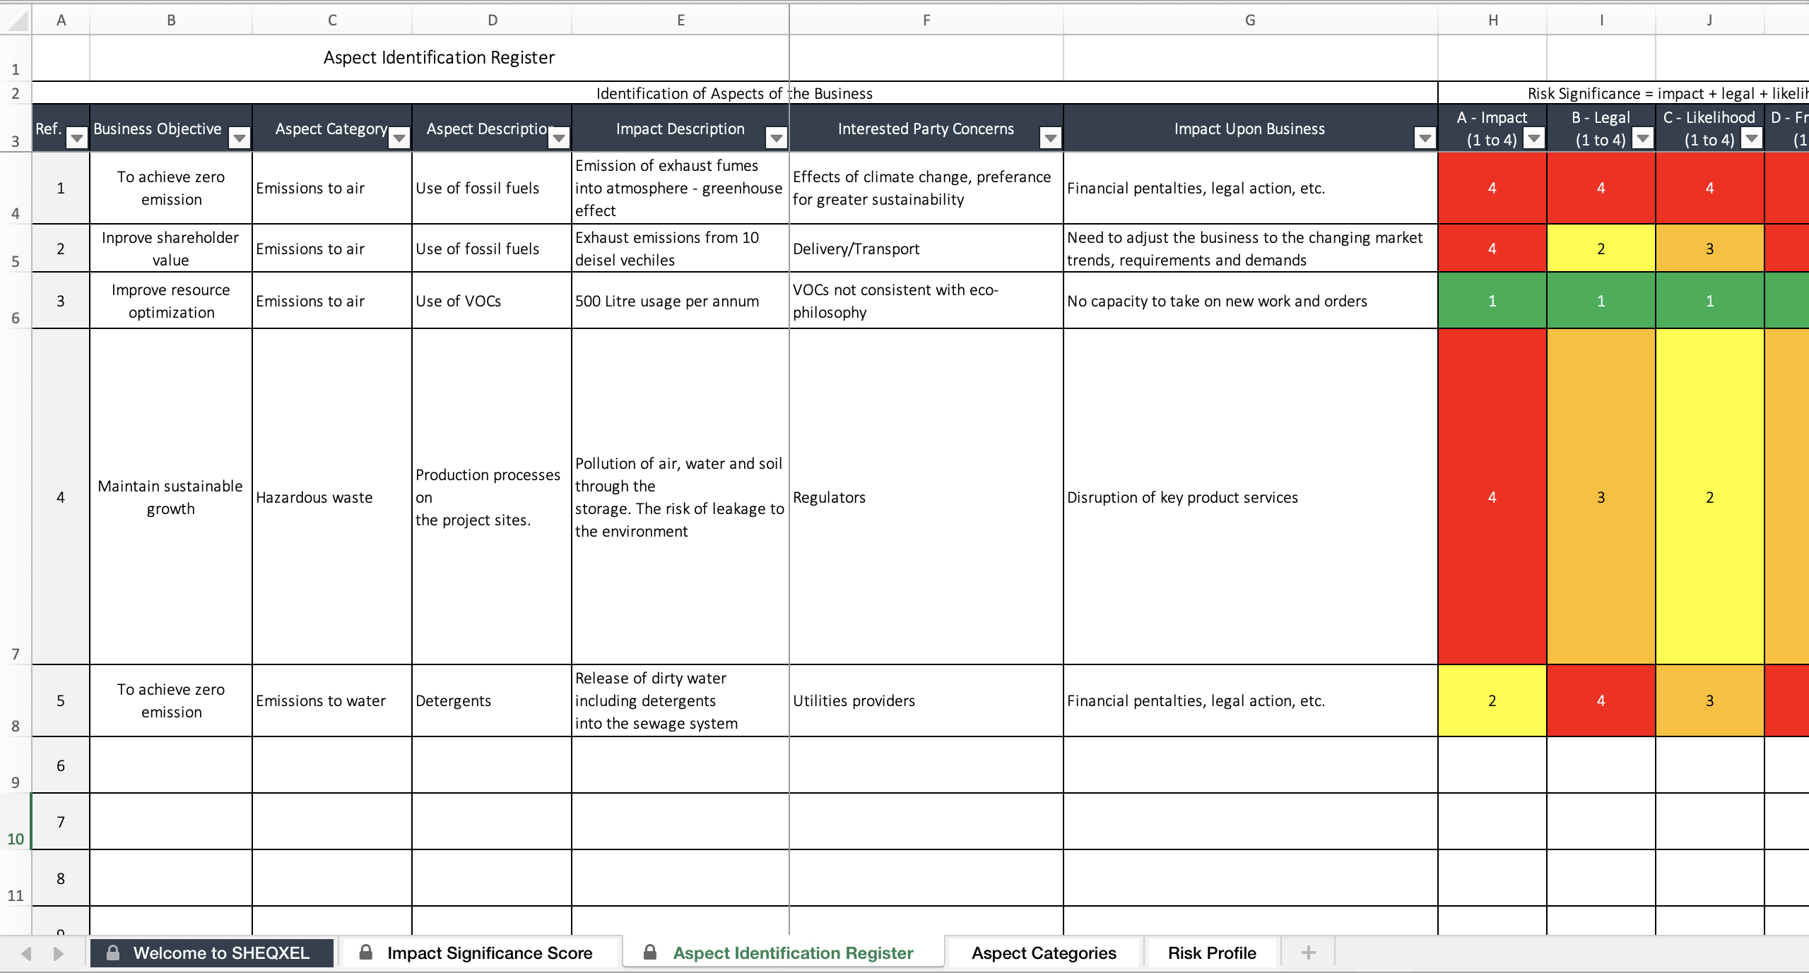The width and height of the screenshot is (1809, 973).
Task: Select column B header
Action: [x=171, y=20]
